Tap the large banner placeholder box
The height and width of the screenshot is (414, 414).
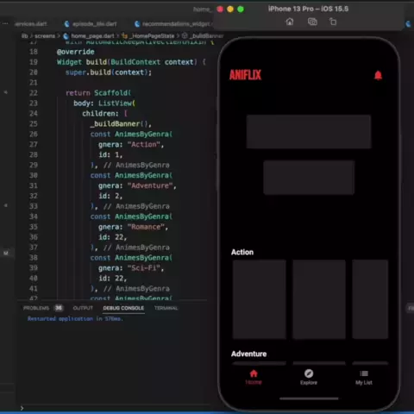click(x=309, y=132)
